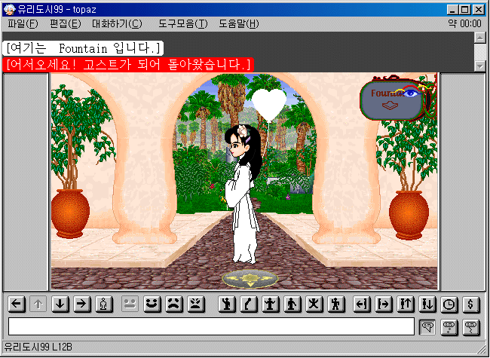Open the 도움말(H) menu
Viewport: 490px width, 358px height.
pyautogui.click(x=238, y=23)
